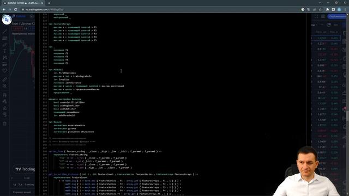
Task: Open the tab search dropdown arrow
Action: pos(320,3)
